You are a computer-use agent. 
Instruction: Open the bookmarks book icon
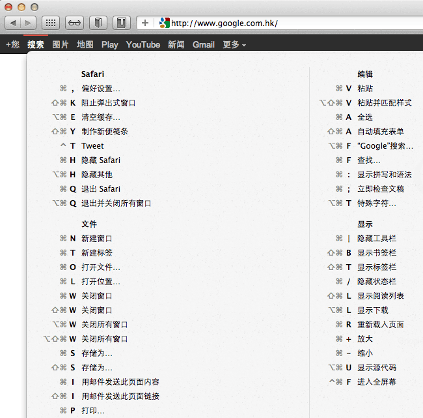pyautogui.click(x=98, y=23)
